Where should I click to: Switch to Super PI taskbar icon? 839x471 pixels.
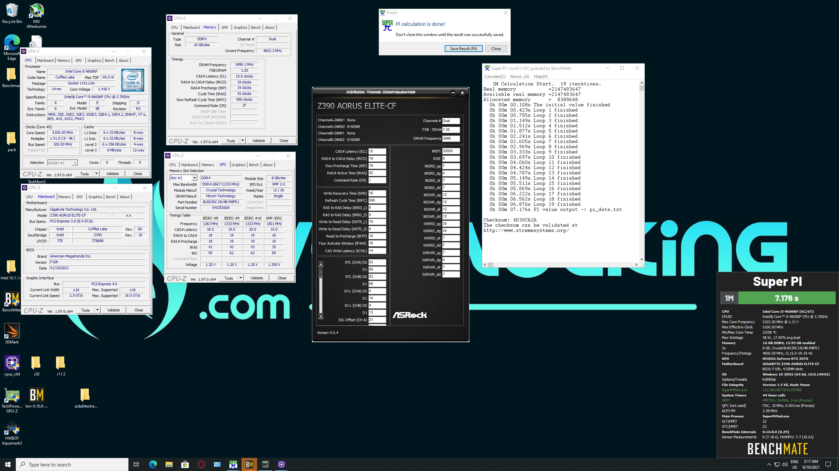(233, 464)
